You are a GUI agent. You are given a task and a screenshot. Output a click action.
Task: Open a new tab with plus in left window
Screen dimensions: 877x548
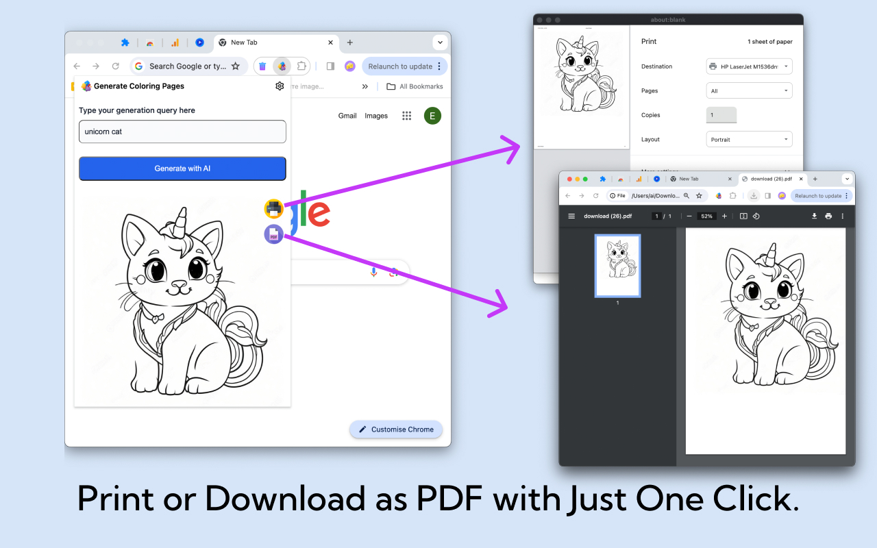[x=350, y=42]
